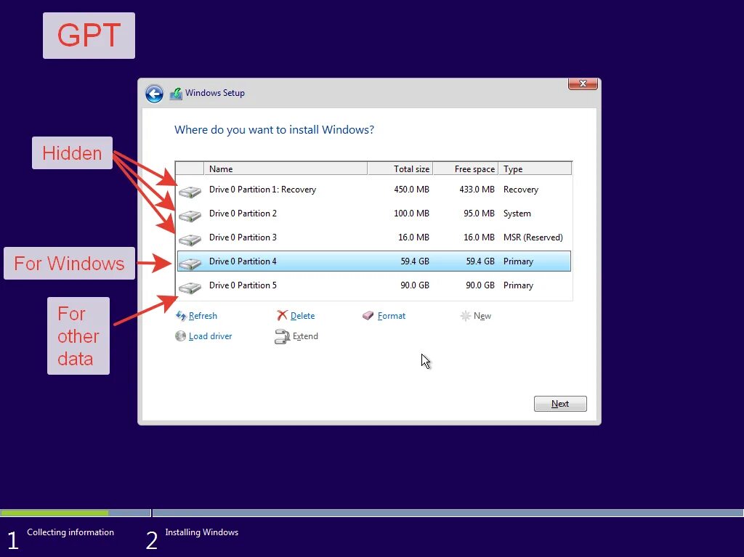The image size is (744, 557).
Task: Click the setup progress bar
Action: 372,513
